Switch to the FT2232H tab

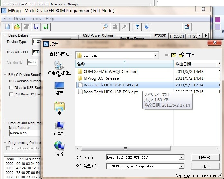(x=176, y=36)
